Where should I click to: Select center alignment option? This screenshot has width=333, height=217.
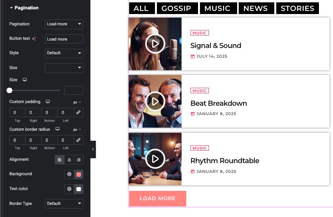click(x=69, y=160)
